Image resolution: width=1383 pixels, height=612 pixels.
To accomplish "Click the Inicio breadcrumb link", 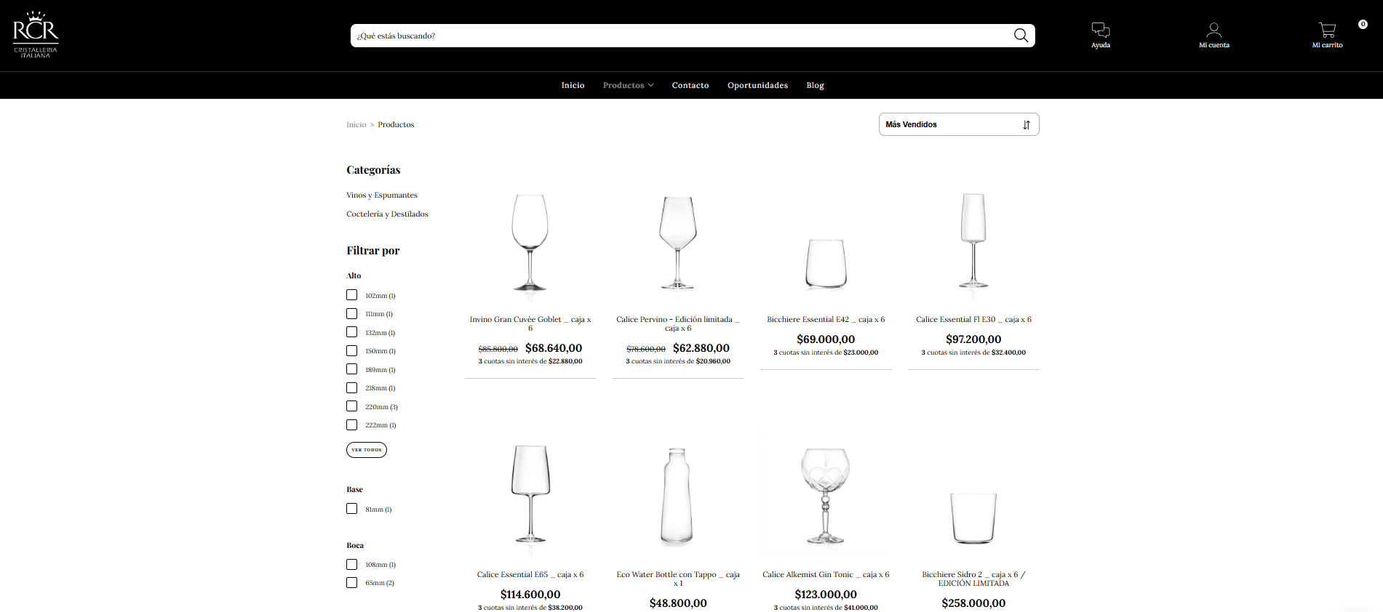I will click(356, 125).
